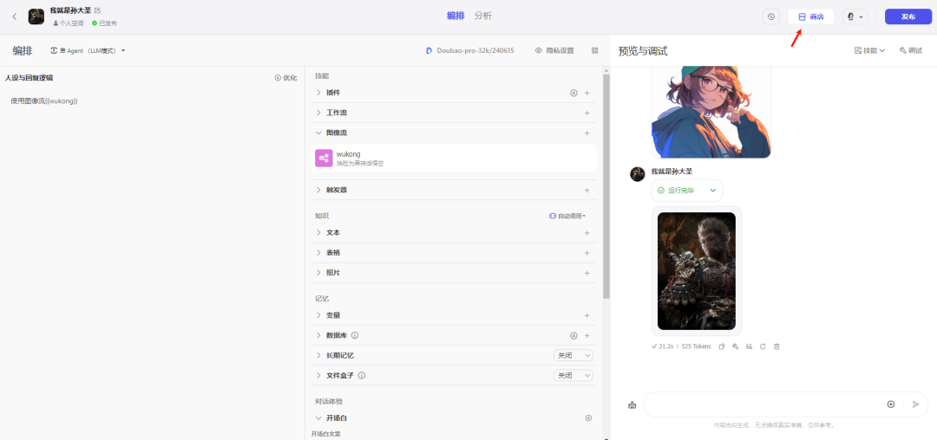The width and height of the screenshot is (937, 440).
Task: Open the 长期记忆 关闭 dropdown
Action: tap(573, 355)
